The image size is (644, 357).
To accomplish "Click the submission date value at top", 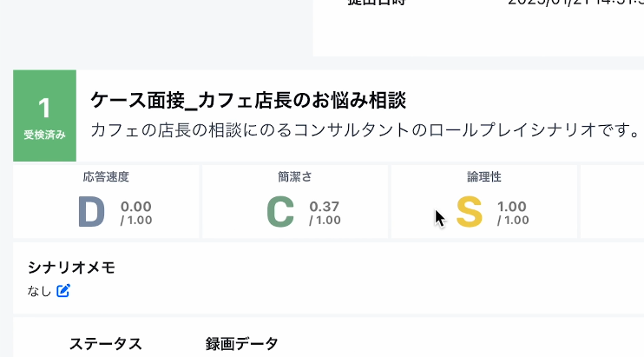I will tap(575, 3).
